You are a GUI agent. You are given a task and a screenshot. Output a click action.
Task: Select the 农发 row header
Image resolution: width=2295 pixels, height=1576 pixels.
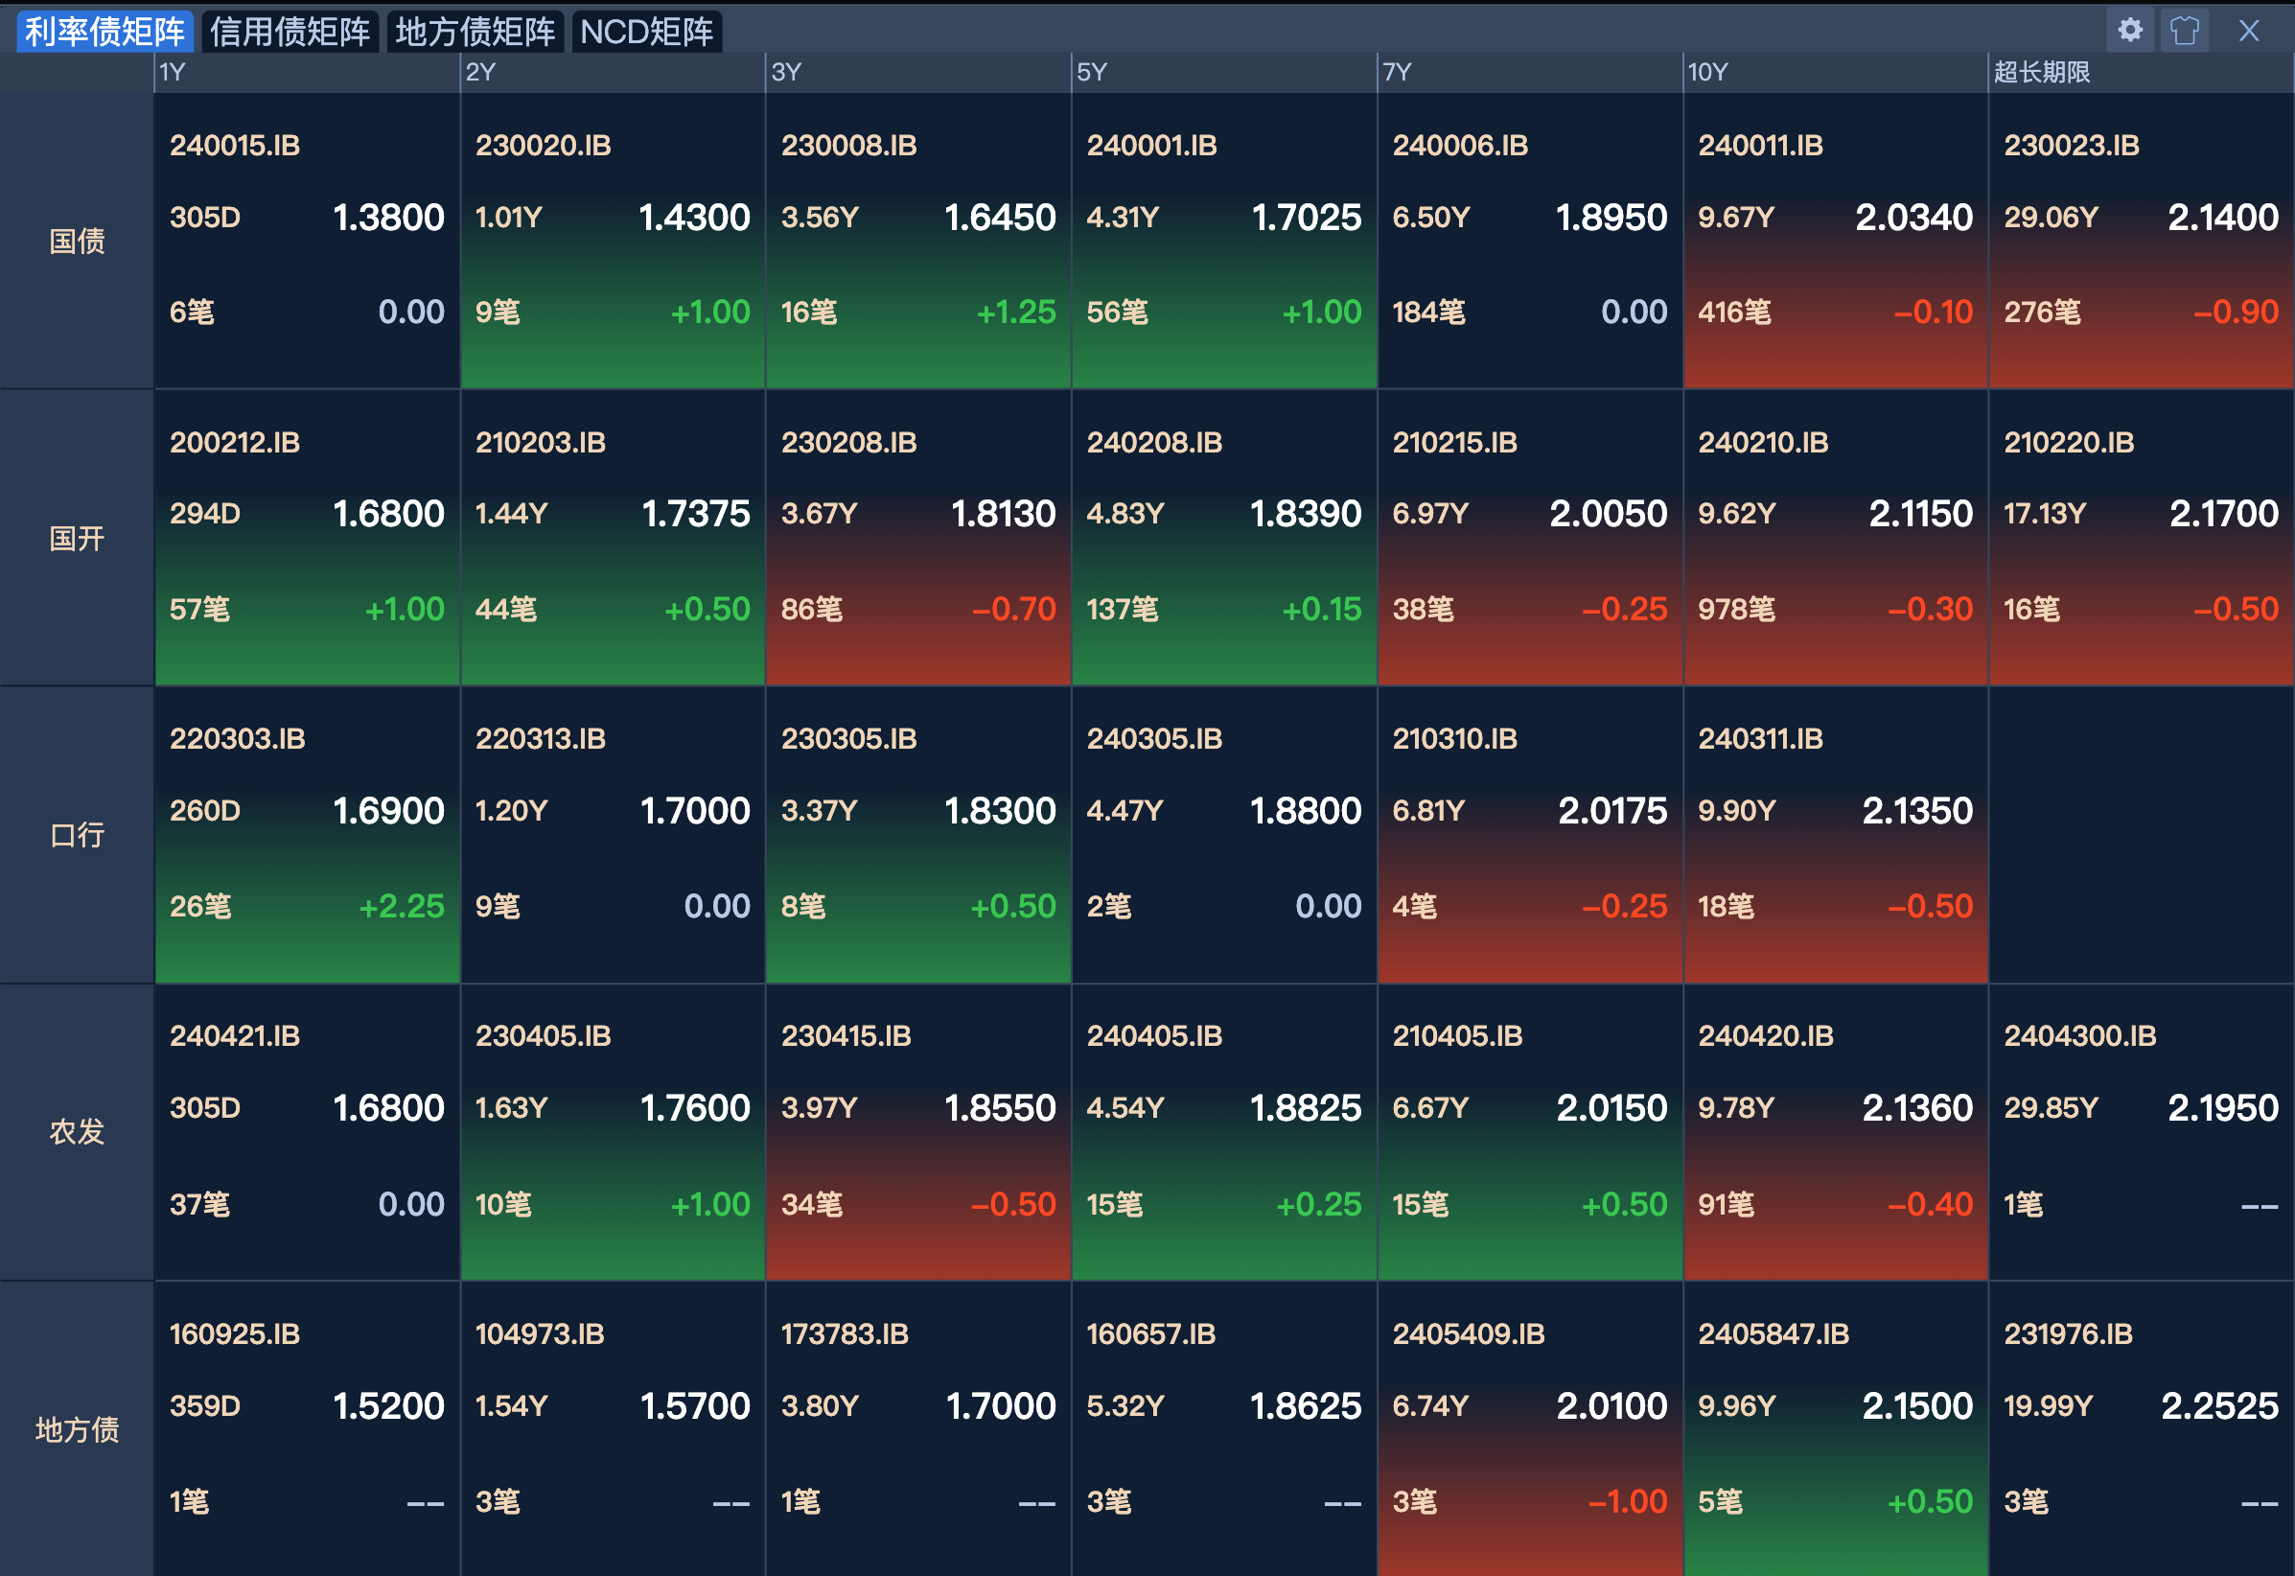pyautogui.click(x=77, y=1131)
